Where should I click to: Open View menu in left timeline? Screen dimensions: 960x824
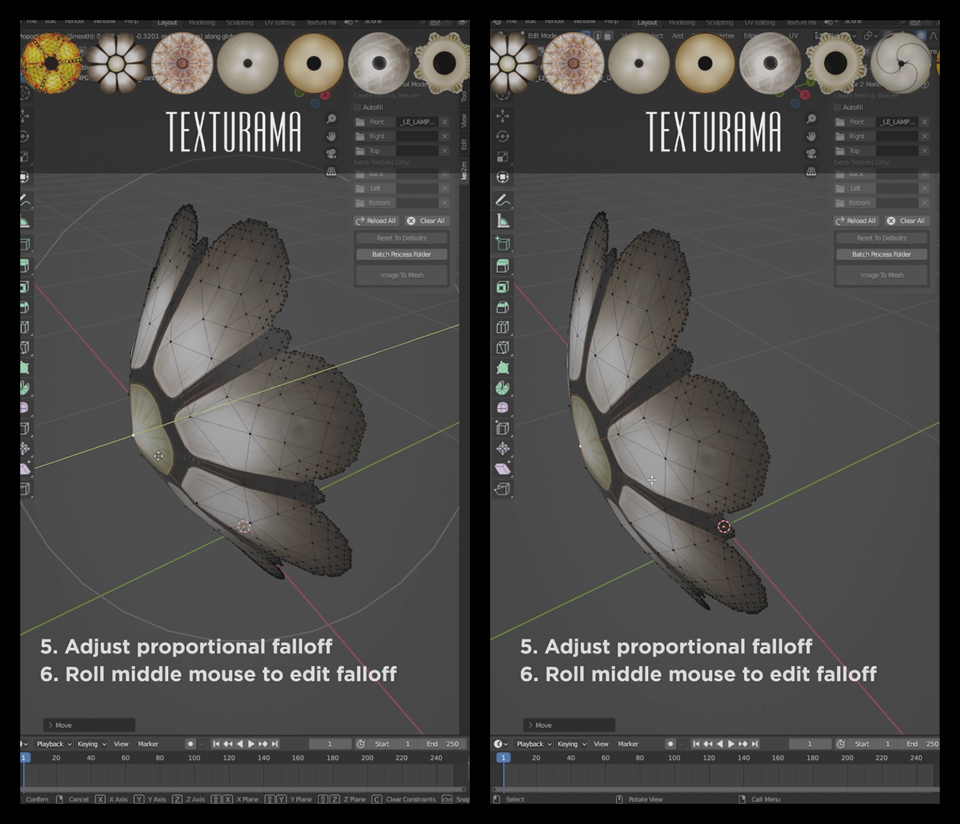click(x=121, y=744)
